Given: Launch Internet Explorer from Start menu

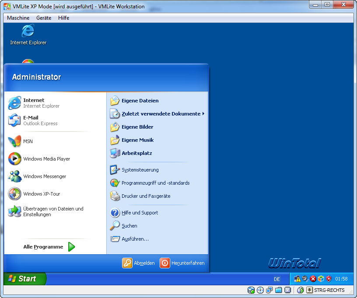Looking at the screenshot, I should point(55,103).
